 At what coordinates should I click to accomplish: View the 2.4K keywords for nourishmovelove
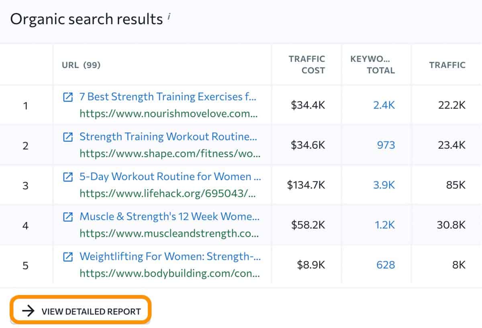[385, 105]
